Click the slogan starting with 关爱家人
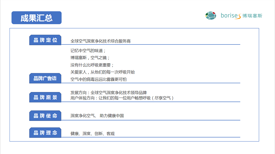The image size is (275, 154). (x=102, y=72)
